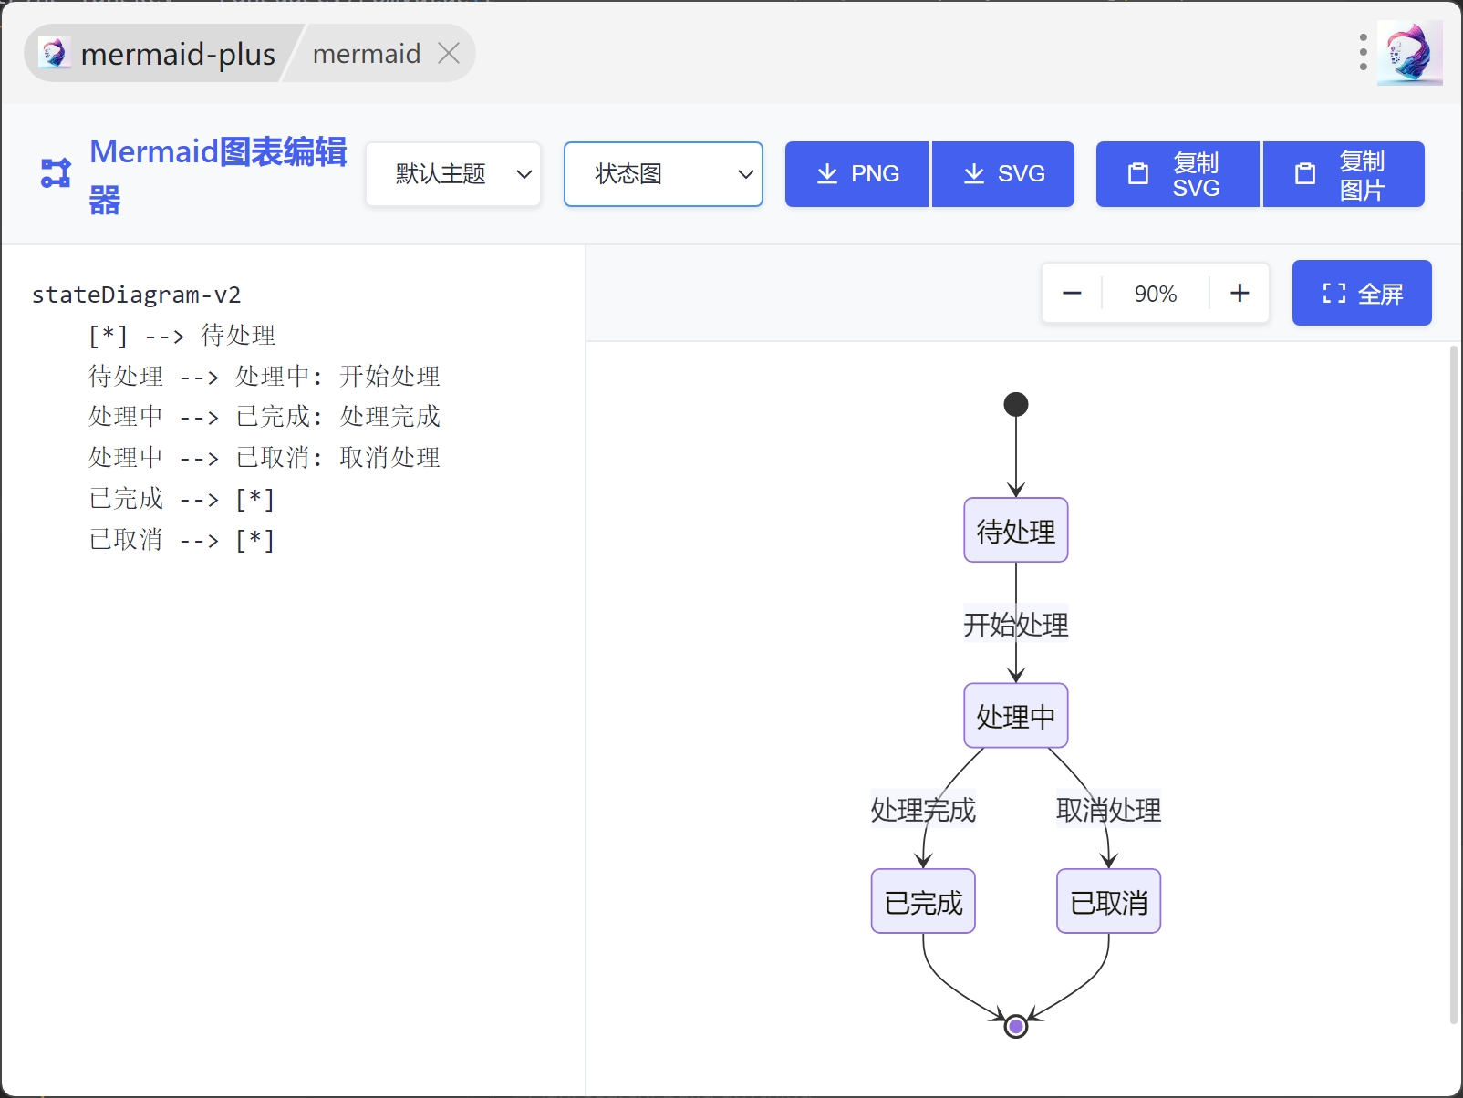Click the black start node of the diagram

(x=1016, y=404)
